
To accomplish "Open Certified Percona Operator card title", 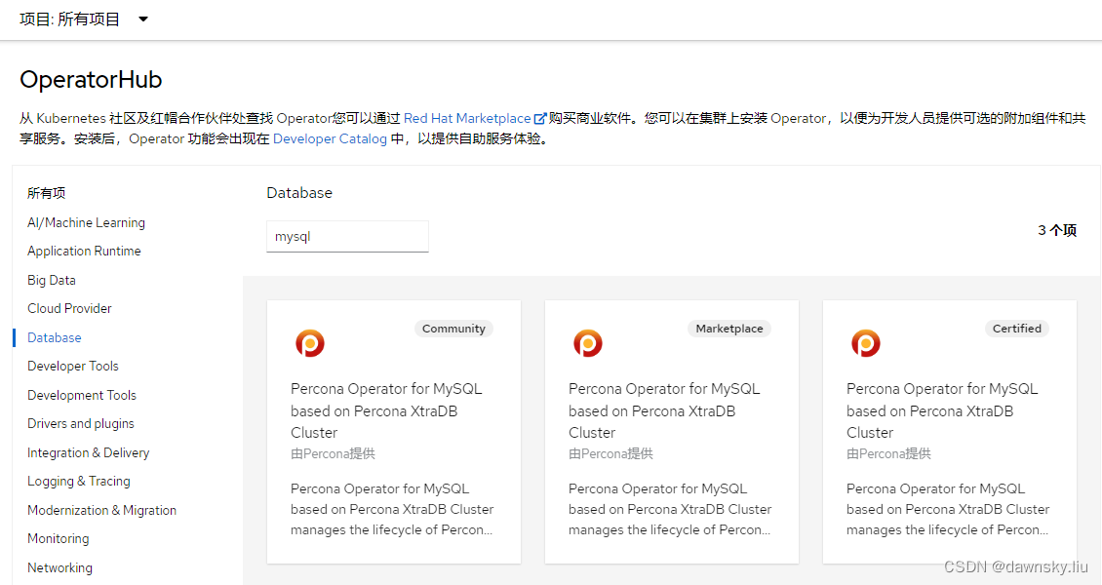I will [942, 410].
